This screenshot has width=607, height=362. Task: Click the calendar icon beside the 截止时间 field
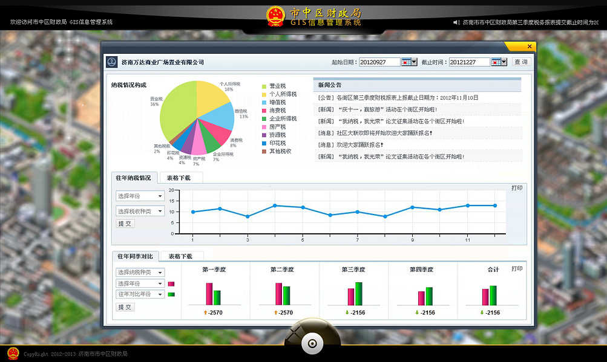496,62
